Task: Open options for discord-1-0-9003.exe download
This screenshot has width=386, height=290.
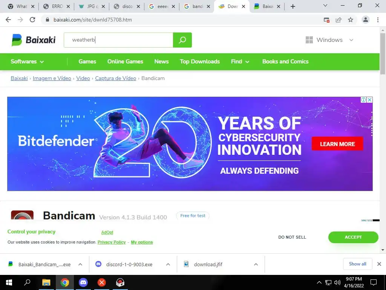Action: pos(168,264)
